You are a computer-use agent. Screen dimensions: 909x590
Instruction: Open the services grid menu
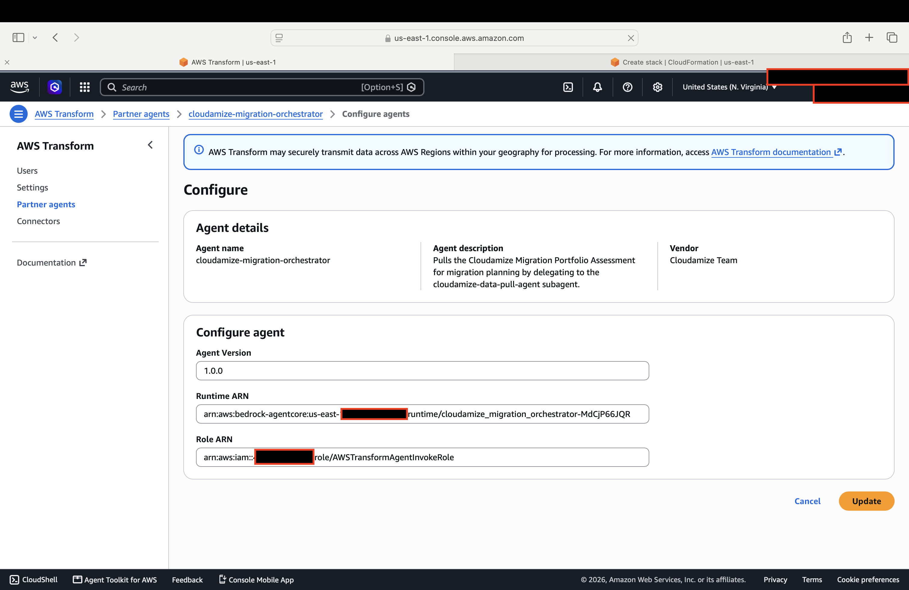(x=84, y=87)
